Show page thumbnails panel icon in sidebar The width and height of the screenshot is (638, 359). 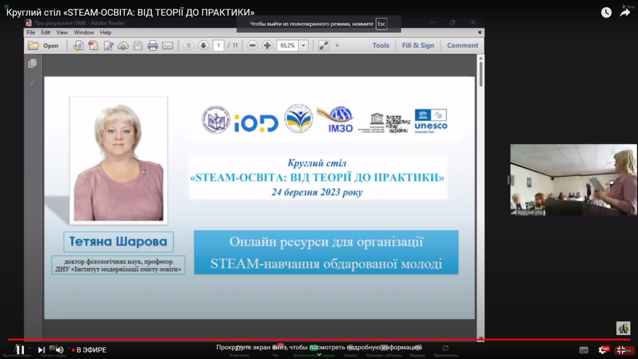coord(33,63)
